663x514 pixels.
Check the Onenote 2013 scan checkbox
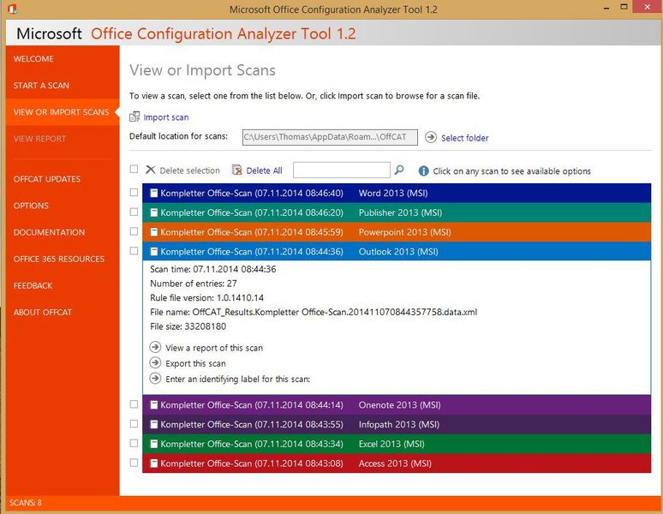[134, 404]
